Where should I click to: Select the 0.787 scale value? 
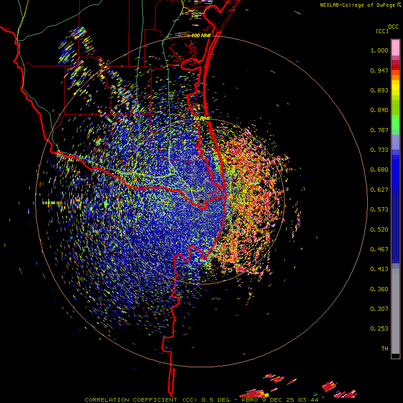379,130
